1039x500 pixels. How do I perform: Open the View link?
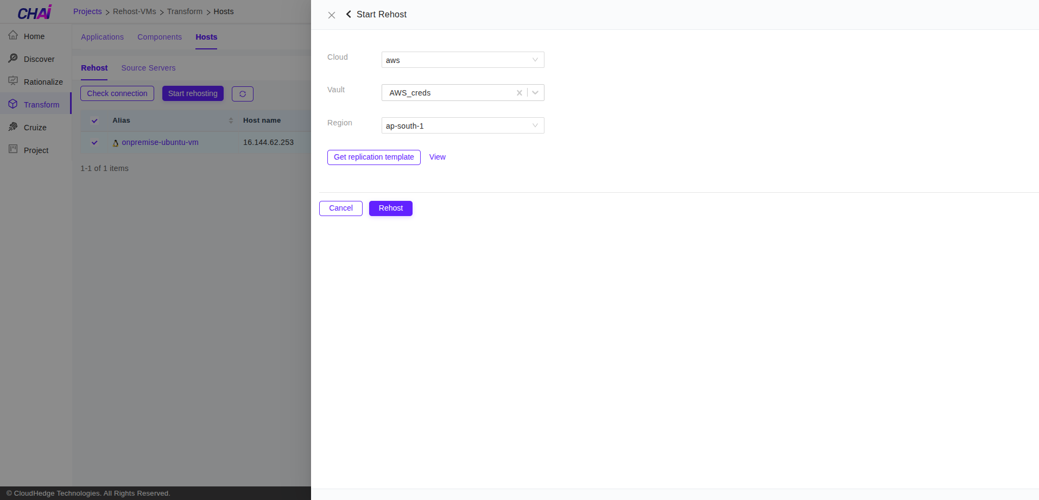pyautogui.click(x=437, y=157)
